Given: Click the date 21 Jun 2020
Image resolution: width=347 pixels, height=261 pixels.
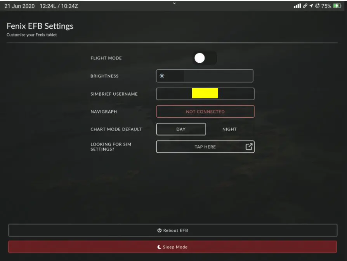Looking at the screenshot, I should coord(19,6).
